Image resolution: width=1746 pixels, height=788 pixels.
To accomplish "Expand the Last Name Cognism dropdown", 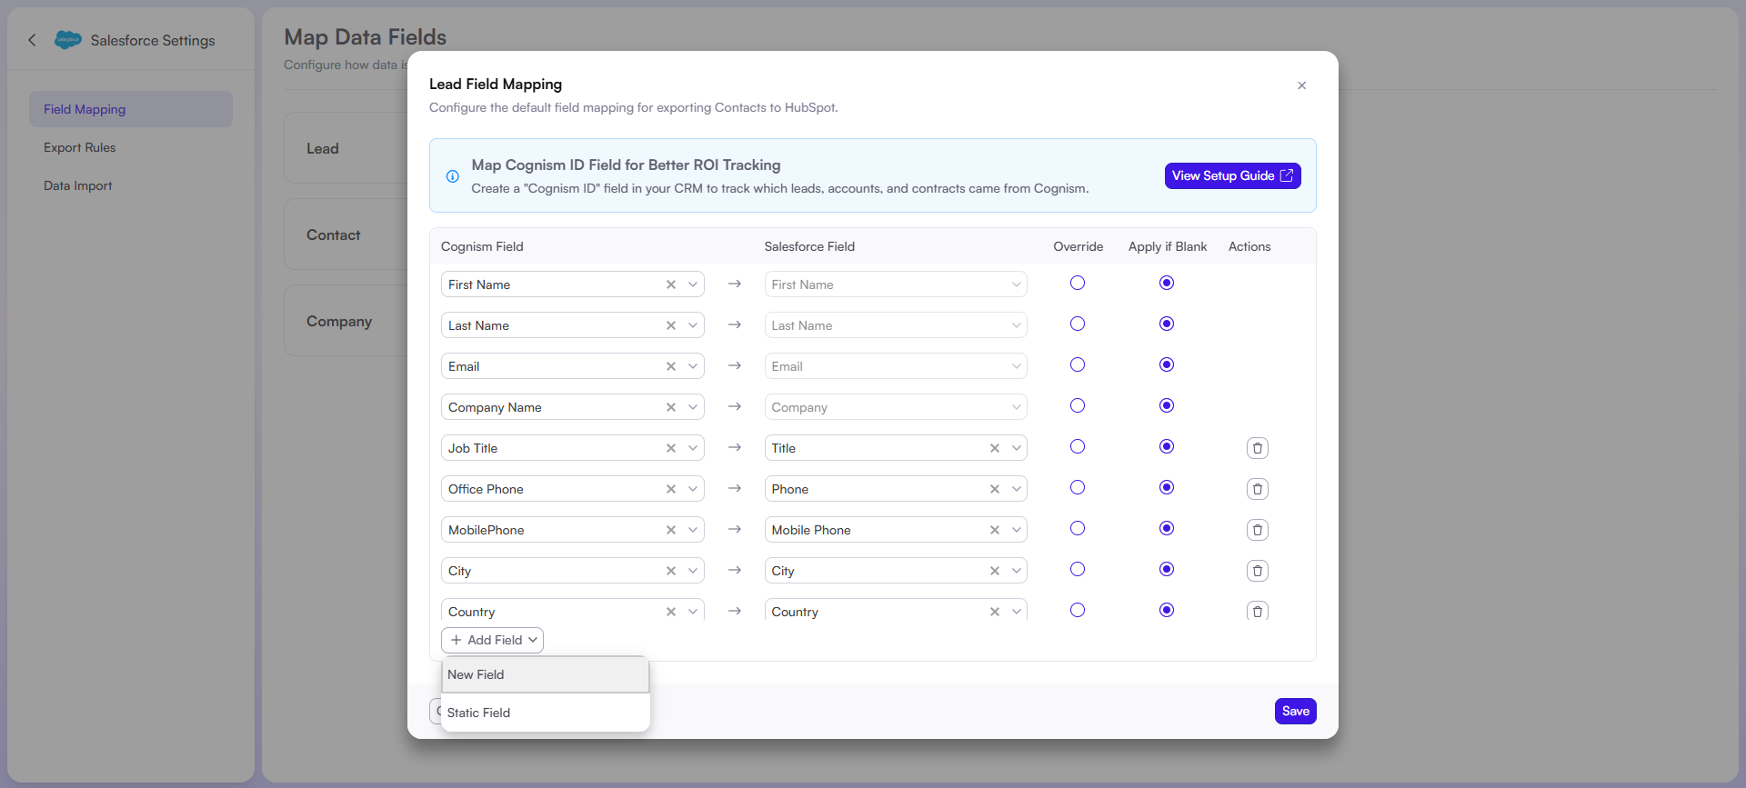I will [x=693, y=325].
